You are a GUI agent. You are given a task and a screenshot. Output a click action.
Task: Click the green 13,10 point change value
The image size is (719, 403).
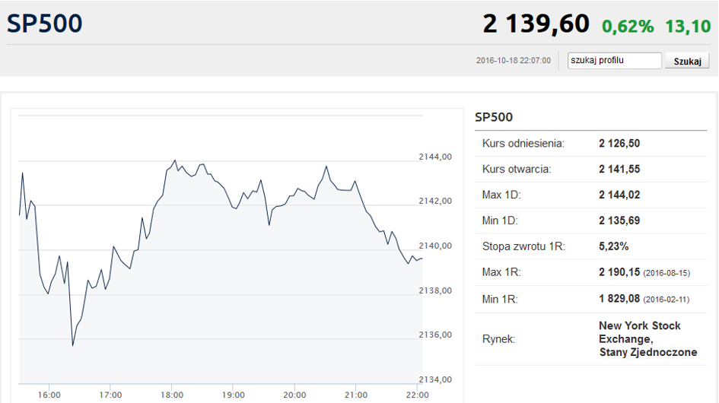pos(687,27)
